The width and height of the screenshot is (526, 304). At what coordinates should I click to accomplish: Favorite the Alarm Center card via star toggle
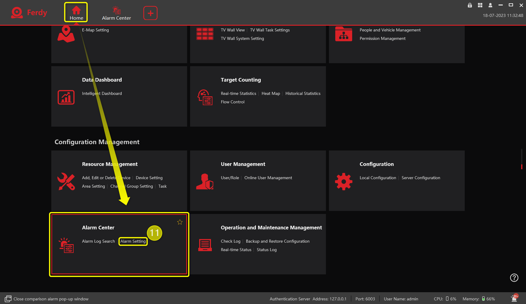(x=180, y=222)
